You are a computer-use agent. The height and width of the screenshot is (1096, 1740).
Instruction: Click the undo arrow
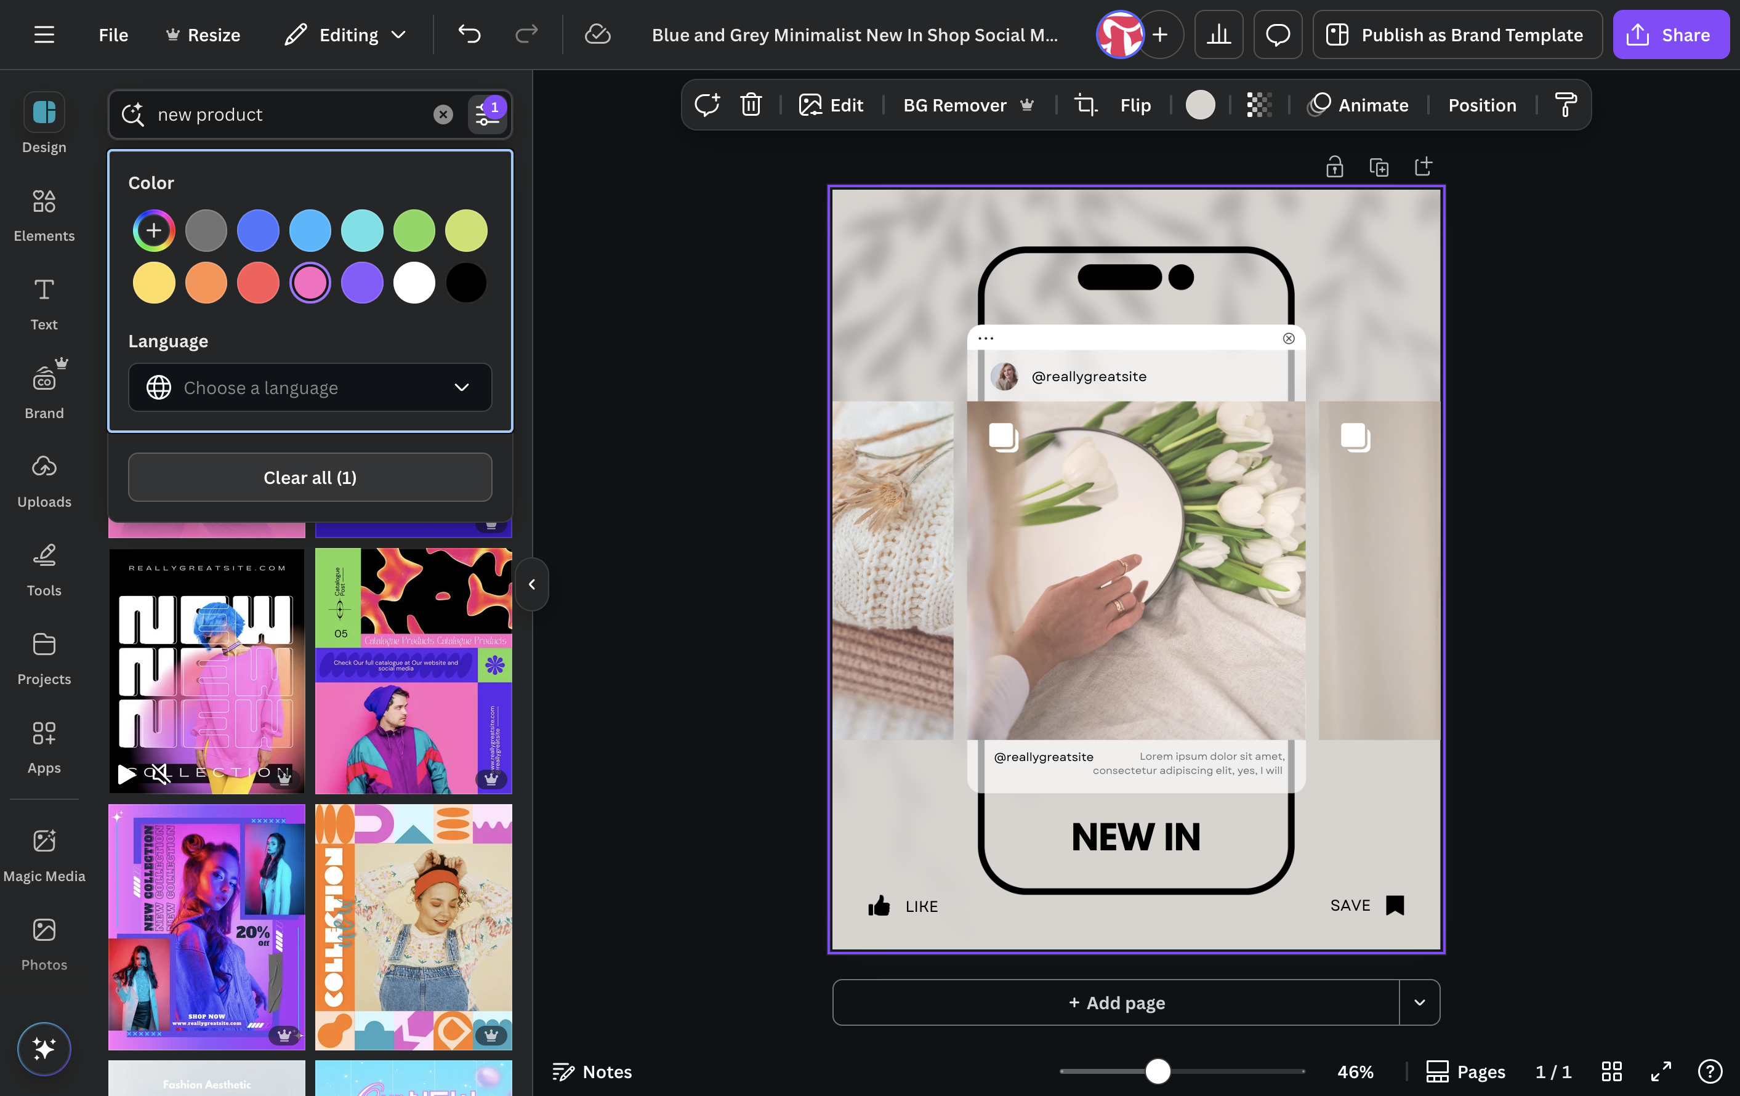click(469, 34)
